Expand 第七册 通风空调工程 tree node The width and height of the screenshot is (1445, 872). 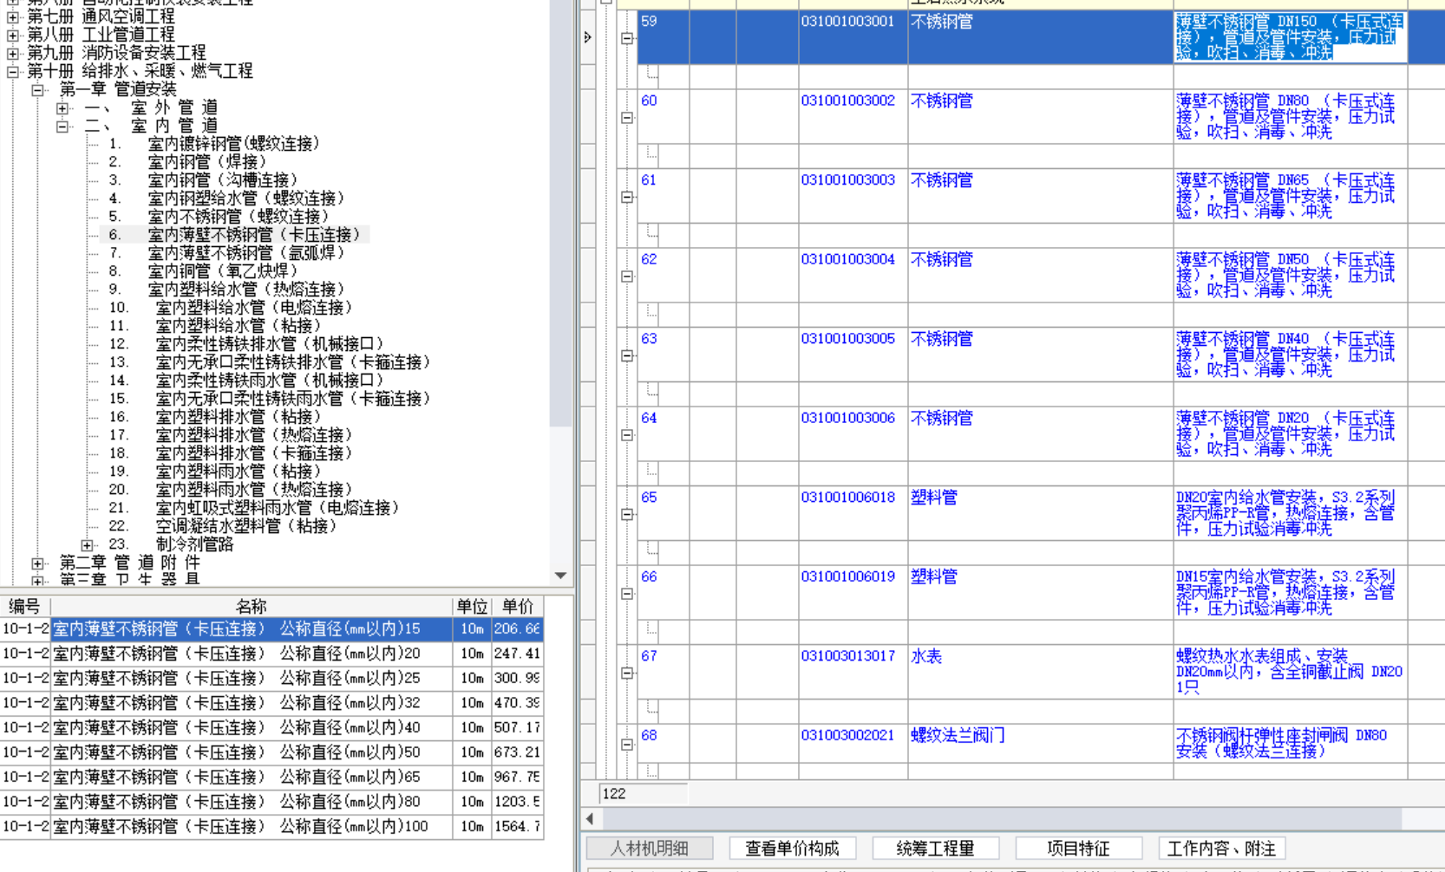tap(13, 17)
